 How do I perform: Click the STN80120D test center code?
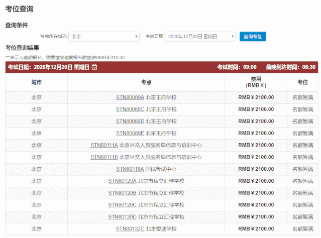click(x=122, y=217)
